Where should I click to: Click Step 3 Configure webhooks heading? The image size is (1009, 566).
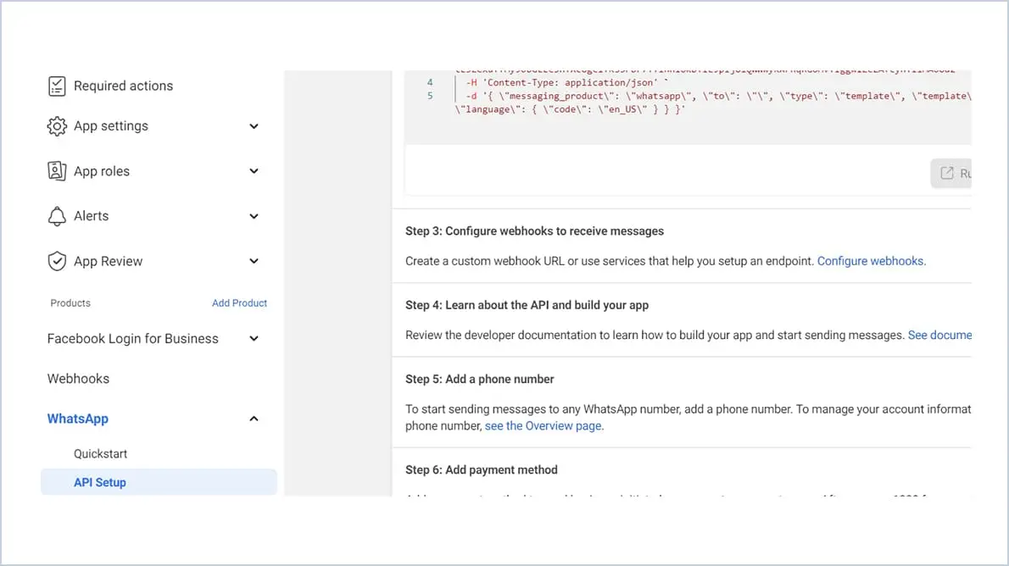pos(534,231)
